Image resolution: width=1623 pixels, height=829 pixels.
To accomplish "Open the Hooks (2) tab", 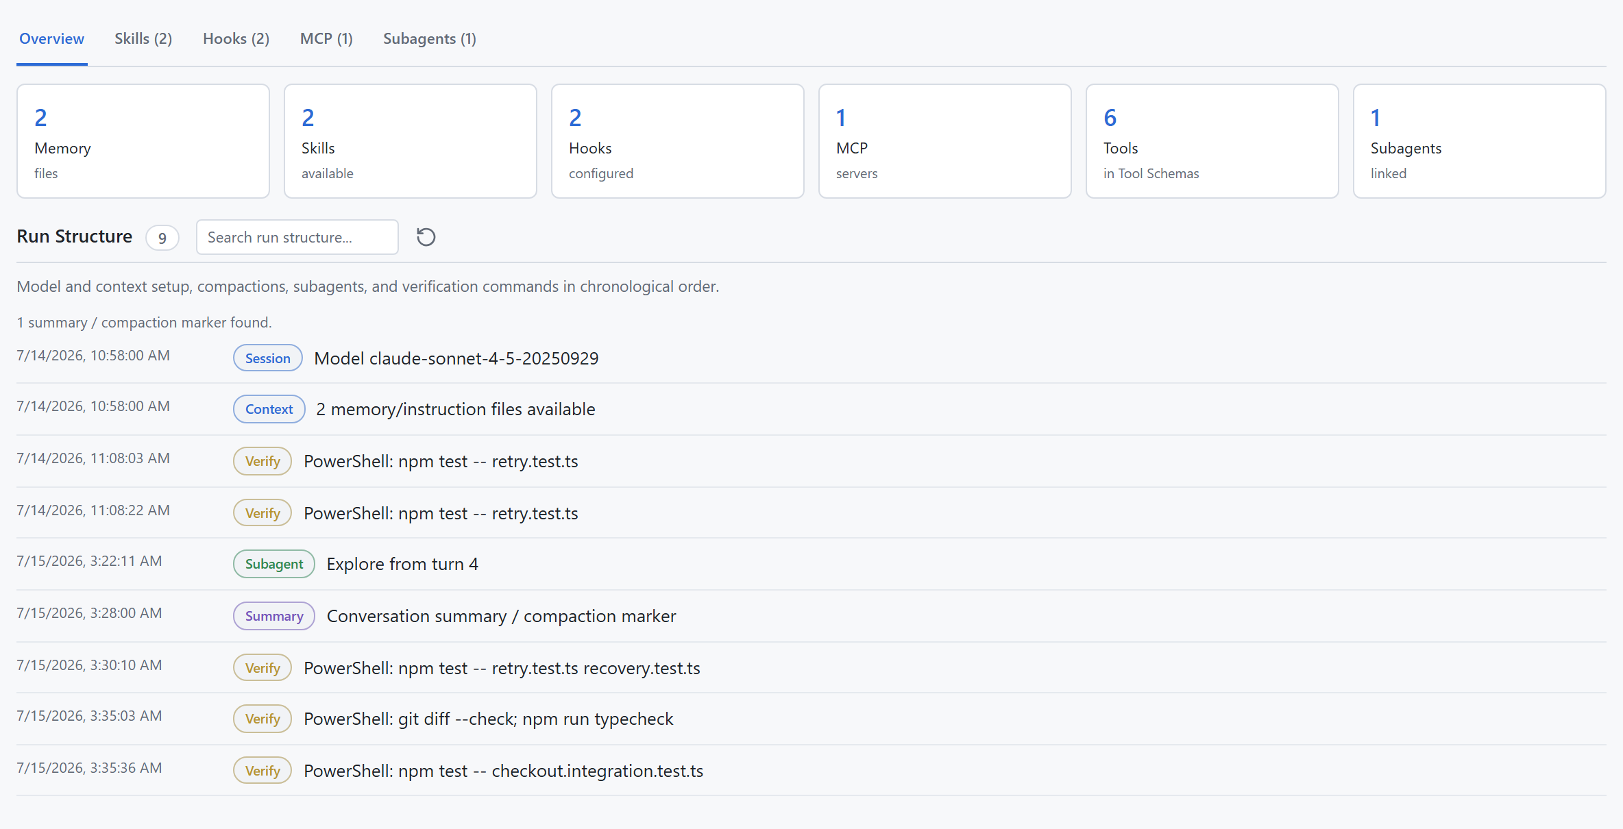I will pyautogui.click(x=236, y=39).
